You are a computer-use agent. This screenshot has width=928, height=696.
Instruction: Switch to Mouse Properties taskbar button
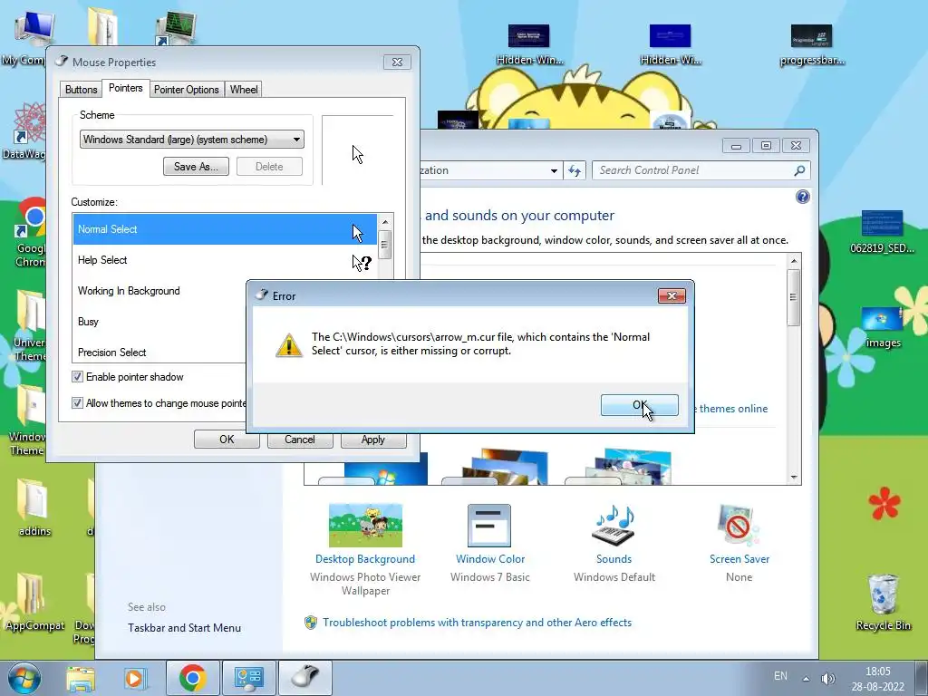305,678
